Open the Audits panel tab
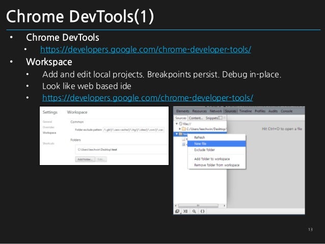This screenshot has height=244, width=325. click(273, 111)
